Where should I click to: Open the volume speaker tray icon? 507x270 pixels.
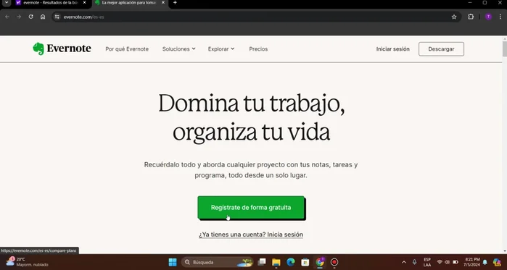click(448, 262)
